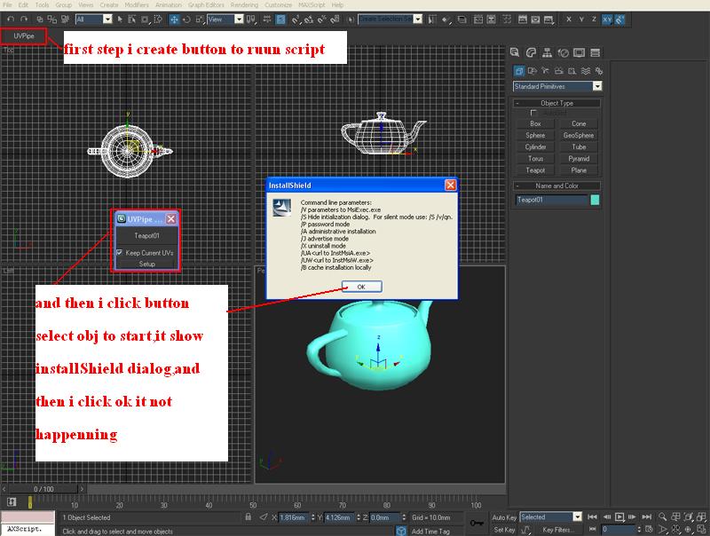Select the Cameras category icon
Screen dimensions: 710x536
click(x=559, y=71)
